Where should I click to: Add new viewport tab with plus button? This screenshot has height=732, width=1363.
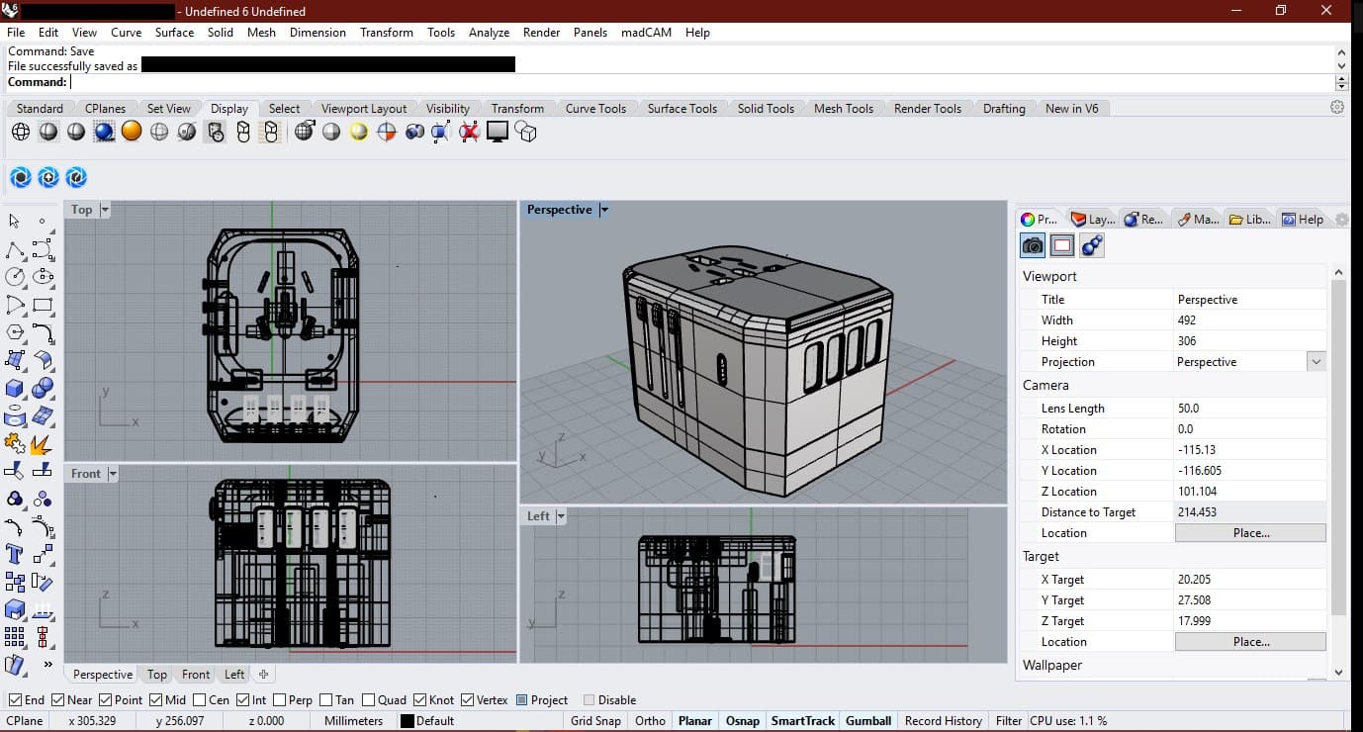(263, 675)
